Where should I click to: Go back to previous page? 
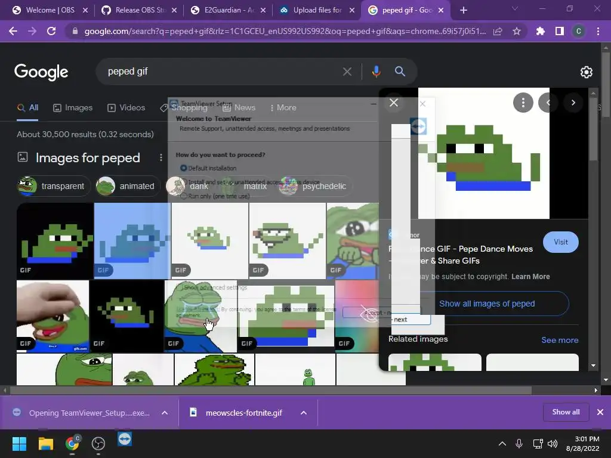point(13,31)
